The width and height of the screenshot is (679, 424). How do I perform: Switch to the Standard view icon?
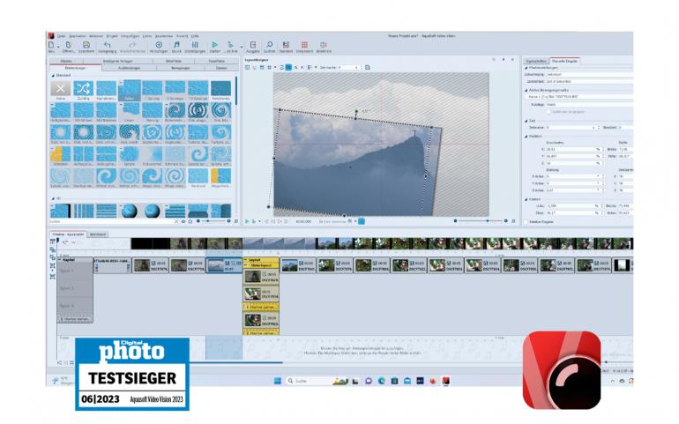tap(286, 45)
